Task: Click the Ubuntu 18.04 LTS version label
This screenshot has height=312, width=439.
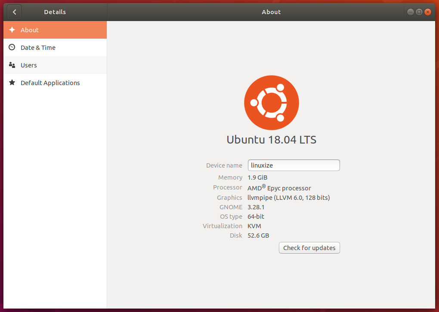Action: (x=271, y=140)
